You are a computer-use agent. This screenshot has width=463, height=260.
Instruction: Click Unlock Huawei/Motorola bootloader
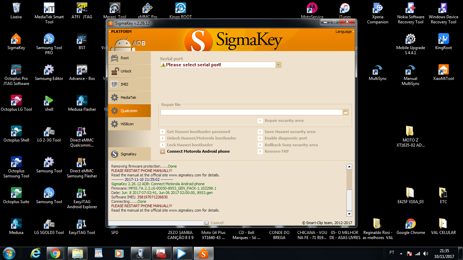click(x=198, y=138)
